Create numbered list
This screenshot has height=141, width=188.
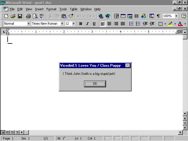click(x=131, y=23)
